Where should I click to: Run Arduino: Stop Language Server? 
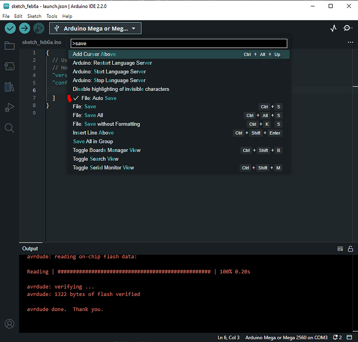point(179,80)
